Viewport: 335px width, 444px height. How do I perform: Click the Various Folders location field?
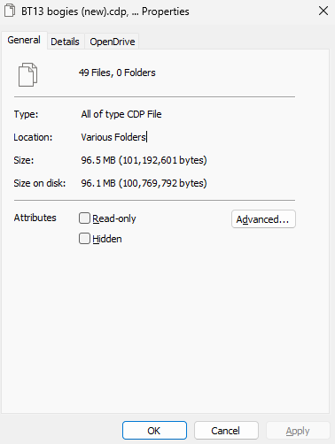click(x=114, y=137)
